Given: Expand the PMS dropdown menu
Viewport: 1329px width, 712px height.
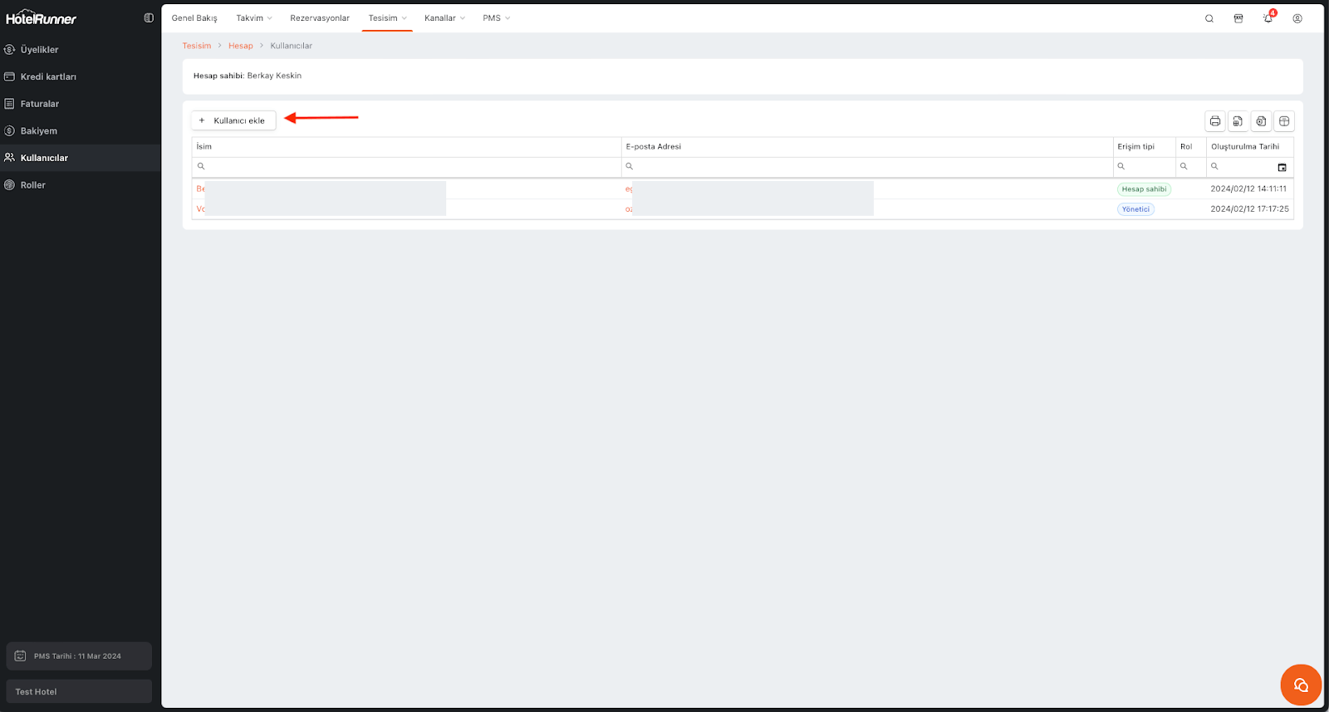Looking at the screenshot, I should coord(496,18).
